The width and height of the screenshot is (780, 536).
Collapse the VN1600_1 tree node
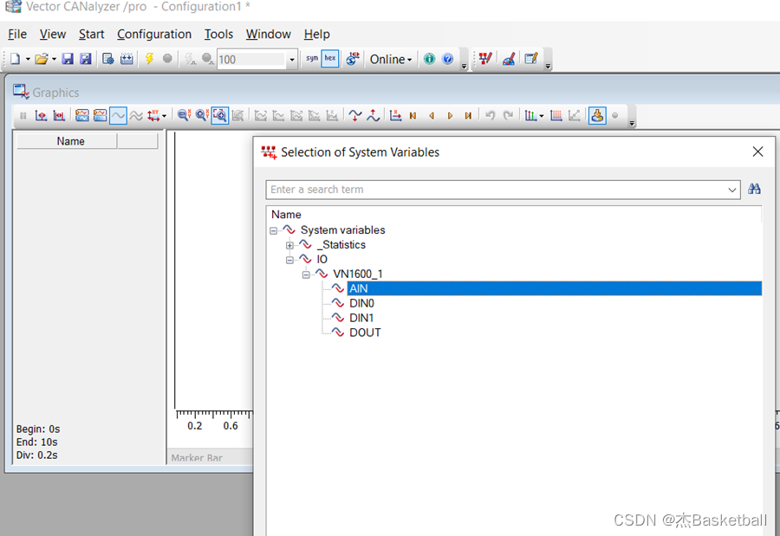306,274
